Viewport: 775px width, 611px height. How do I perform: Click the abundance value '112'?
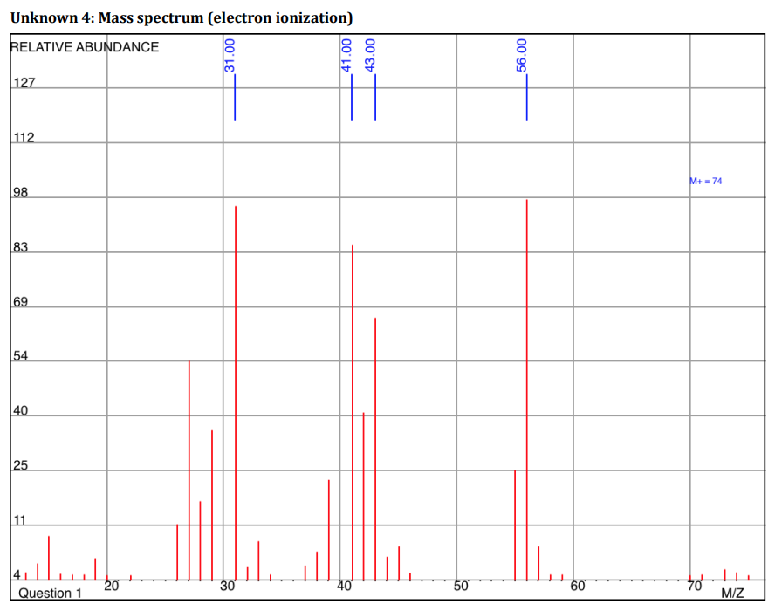(24, 137)
